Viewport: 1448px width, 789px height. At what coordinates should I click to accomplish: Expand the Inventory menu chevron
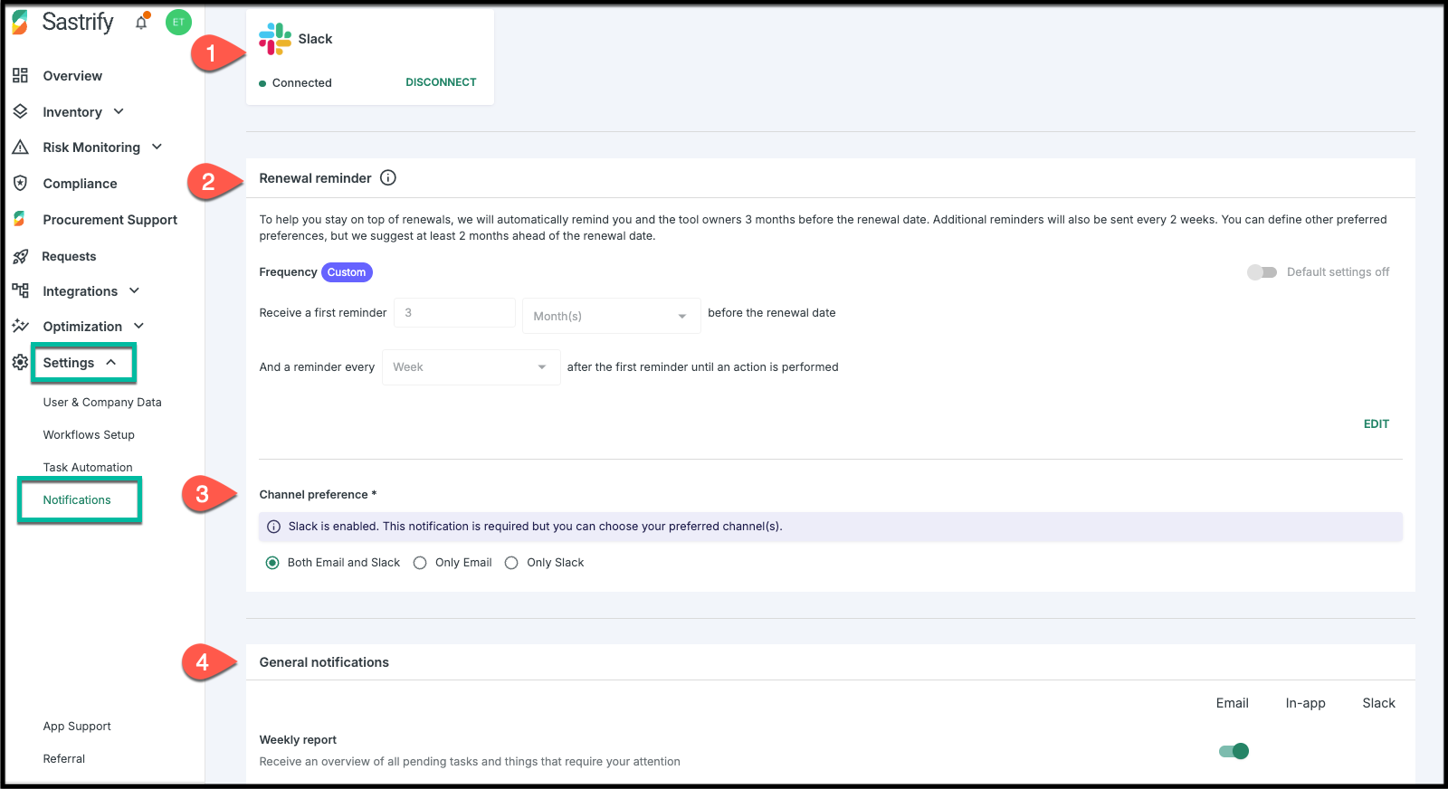pyautogui.click(x=119, y=111)
